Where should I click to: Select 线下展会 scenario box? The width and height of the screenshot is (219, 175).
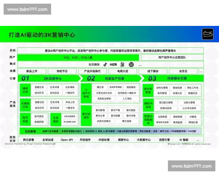tap(153, 71)
